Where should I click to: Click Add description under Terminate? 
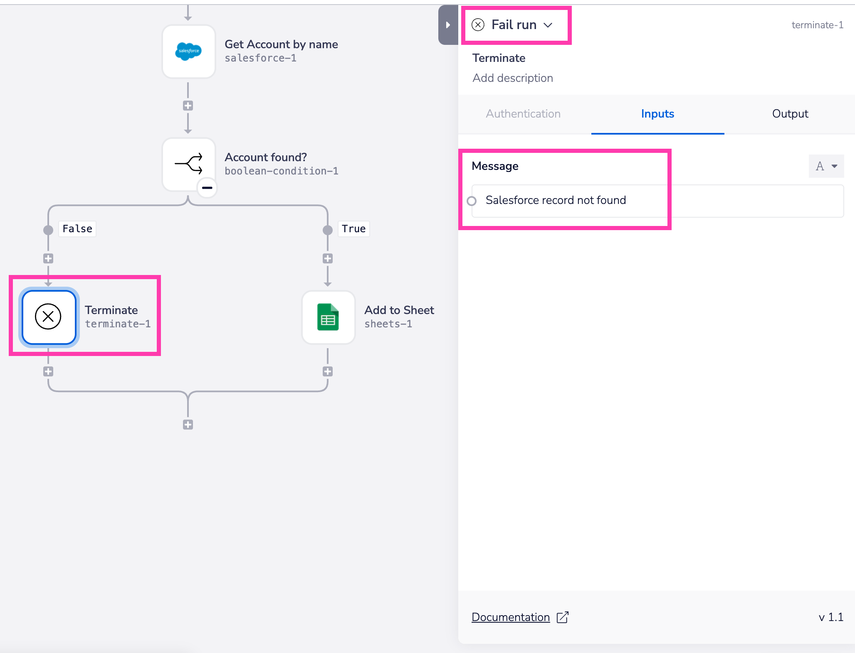tap(512, 78)
